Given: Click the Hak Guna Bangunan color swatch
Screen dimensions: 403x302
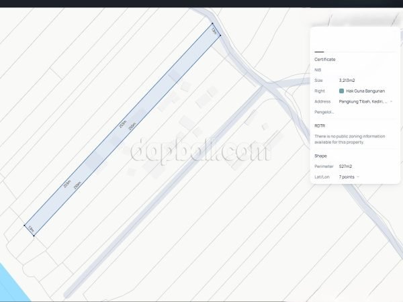Looking at the screenshot, I should (x=341, y=91).
